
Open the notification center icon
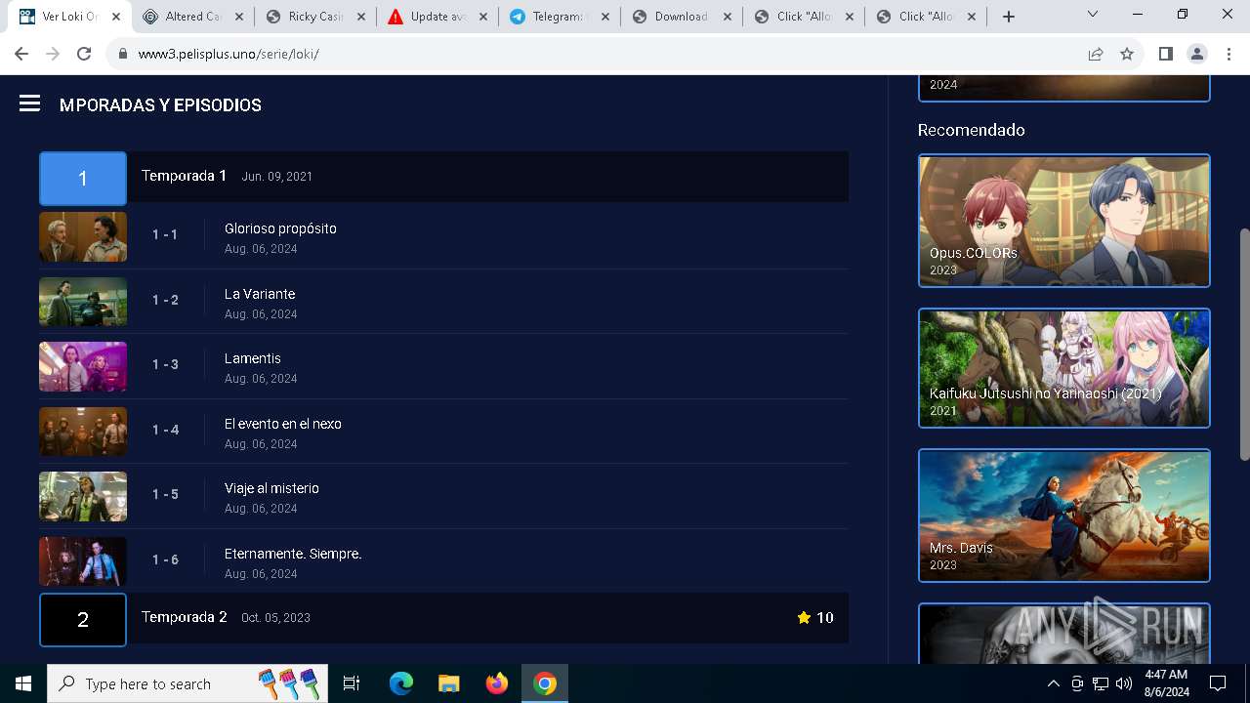(1218, 683)
